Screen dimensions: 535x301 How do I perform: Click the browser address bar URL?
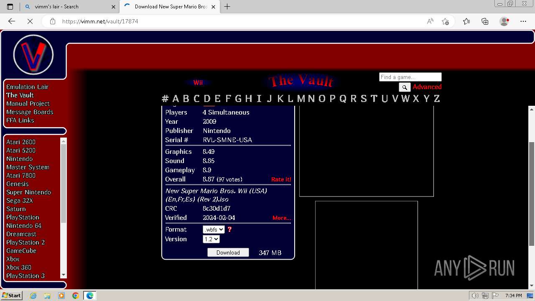100,21
